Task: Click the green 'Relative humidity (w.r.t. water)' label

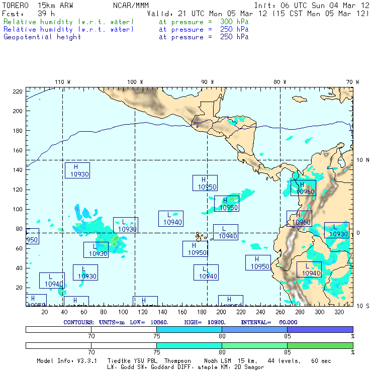Action: [x=68, y=22]
